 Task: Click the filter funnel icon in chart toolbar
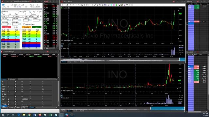click(127, 5)
